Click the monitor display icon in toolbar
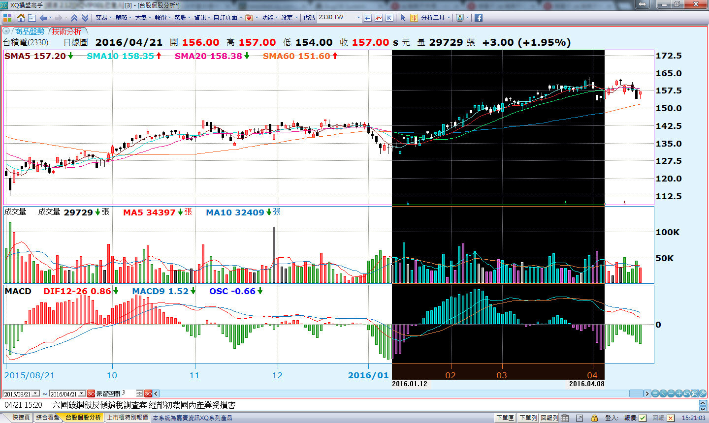The height and width of the screenshot is (423, 709). tap(460, 18)
